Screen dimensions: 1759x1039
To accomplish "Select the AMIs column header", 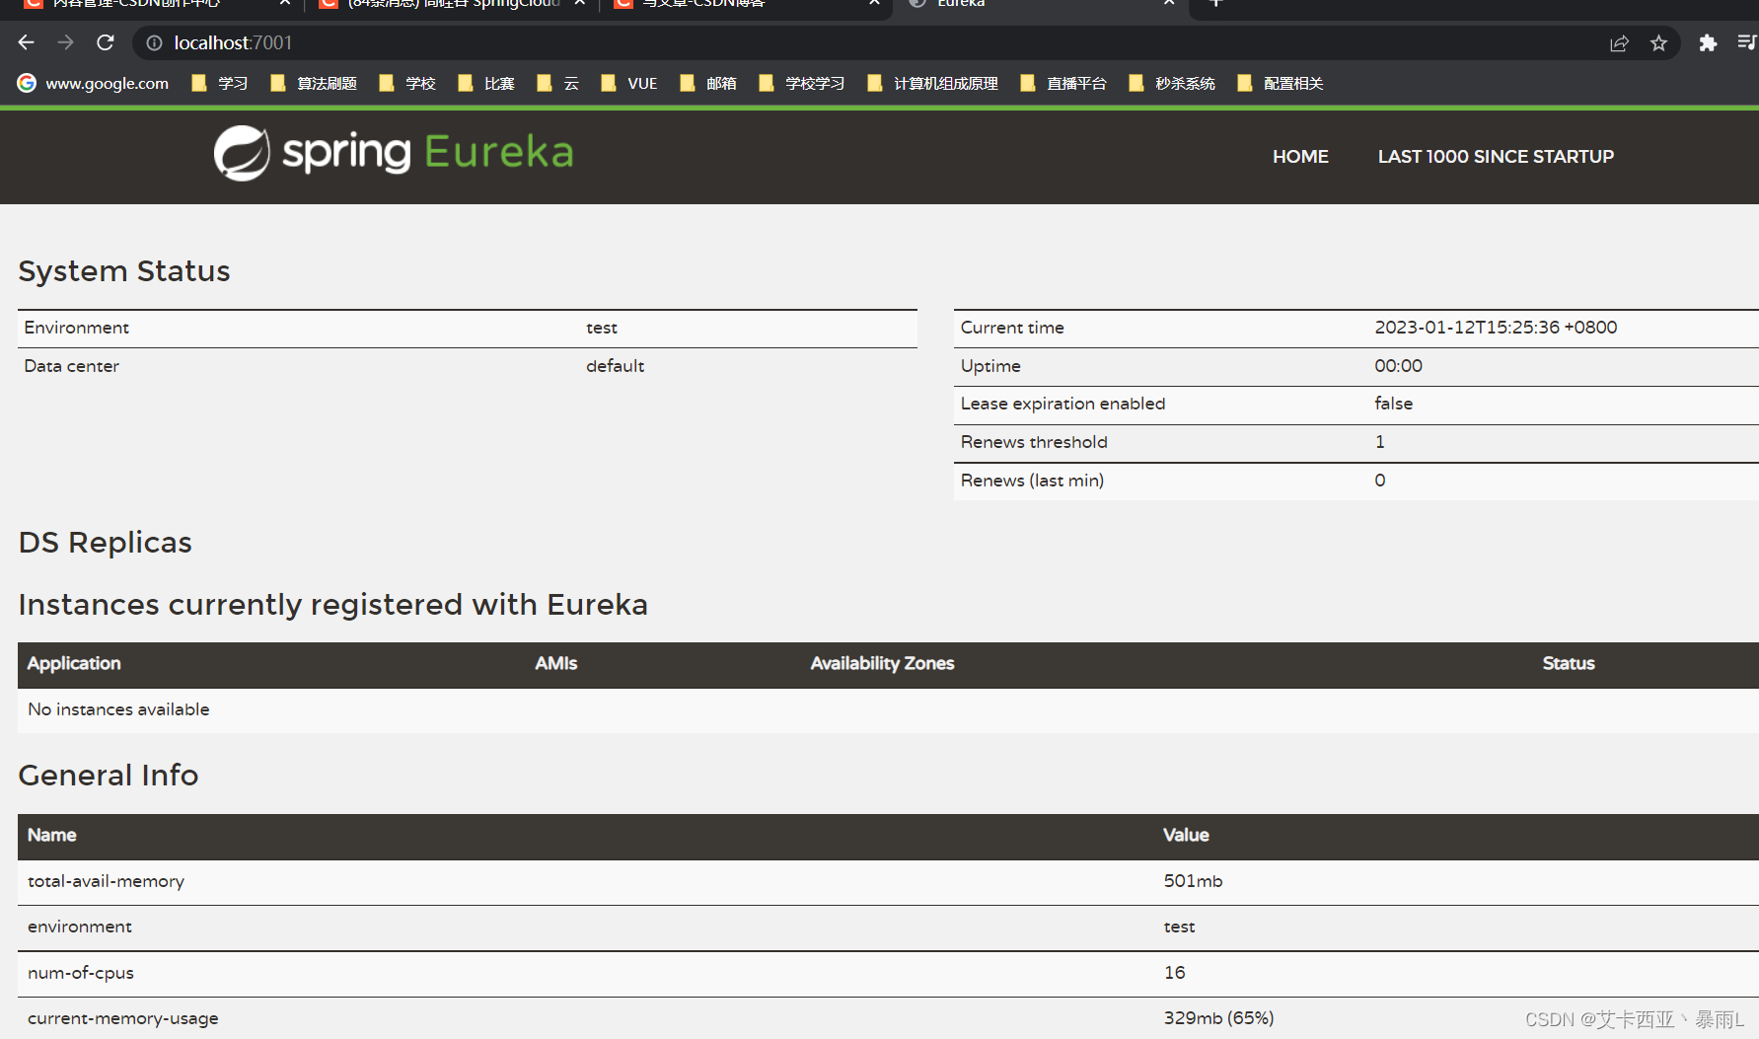I will tap(556, 664).
